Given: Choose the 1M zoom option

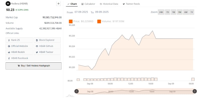Looking at the screenshot, I should [x=173, y=12].
